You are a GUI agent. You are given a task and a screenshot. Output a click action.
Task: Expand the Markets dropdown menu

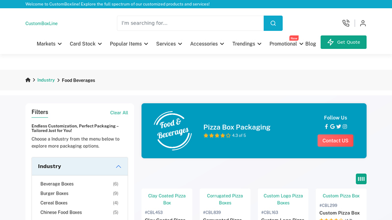[x=49, y=44]
